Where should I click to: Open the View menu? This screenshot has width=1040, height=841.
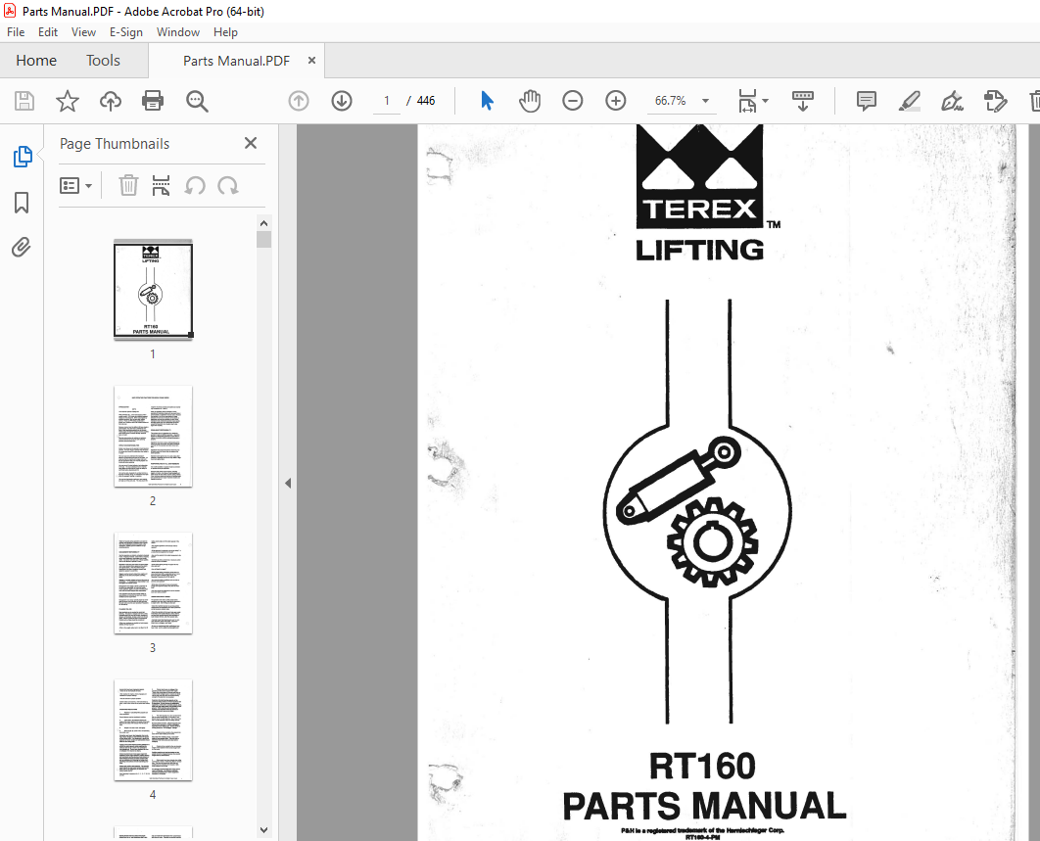coord(83,32)
